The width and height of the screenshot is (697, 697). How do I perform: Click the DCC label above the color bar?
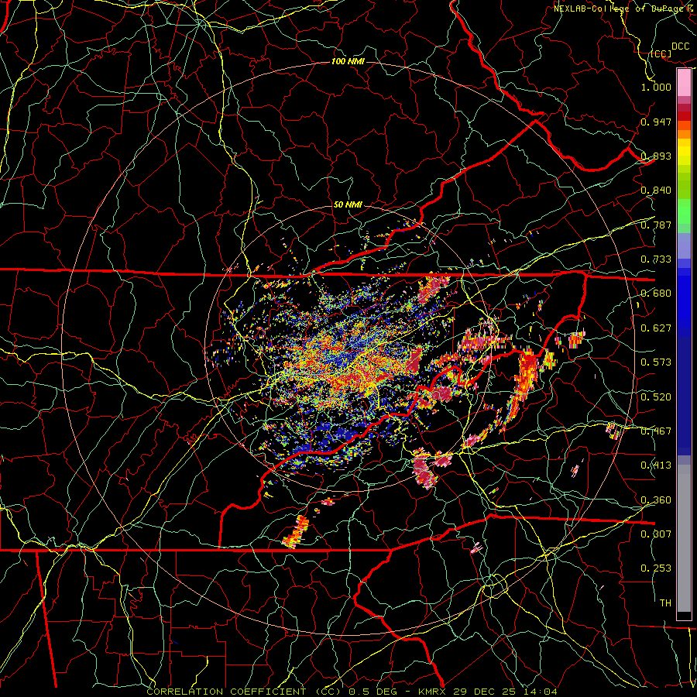coord(680,46)
